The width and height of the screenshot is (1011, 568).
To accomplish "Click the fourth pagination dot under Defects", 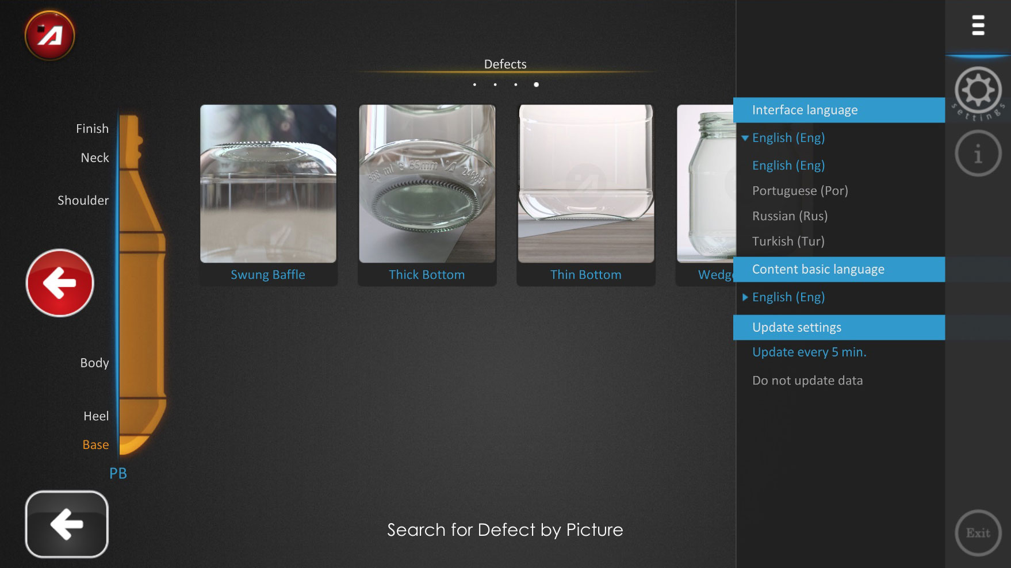I will tap(537, 84).
